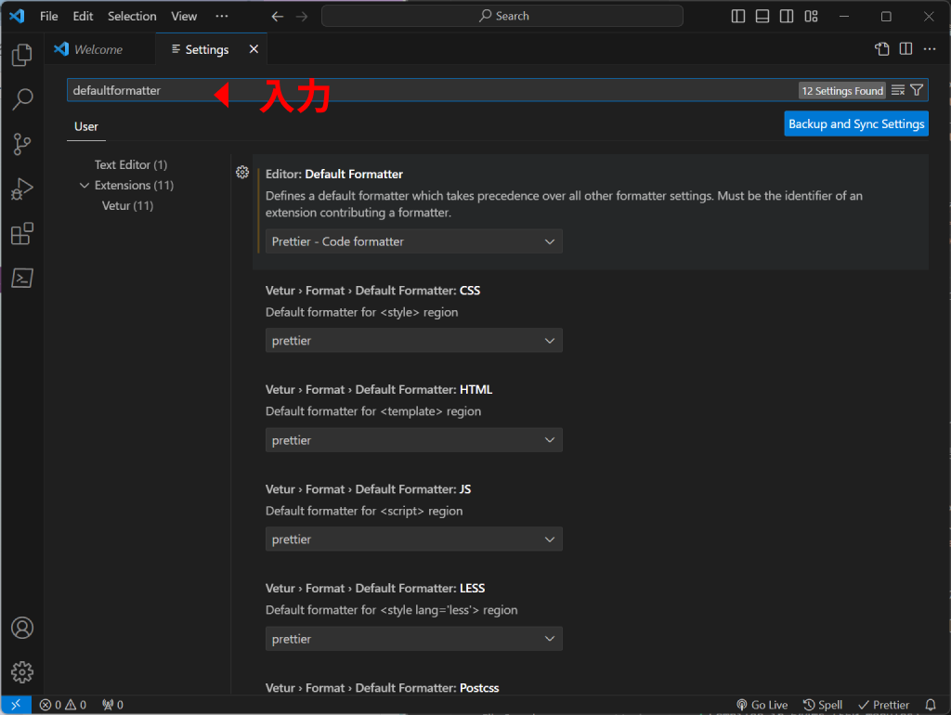Click the VS Code logo in title bar

[x=17, y=16]
